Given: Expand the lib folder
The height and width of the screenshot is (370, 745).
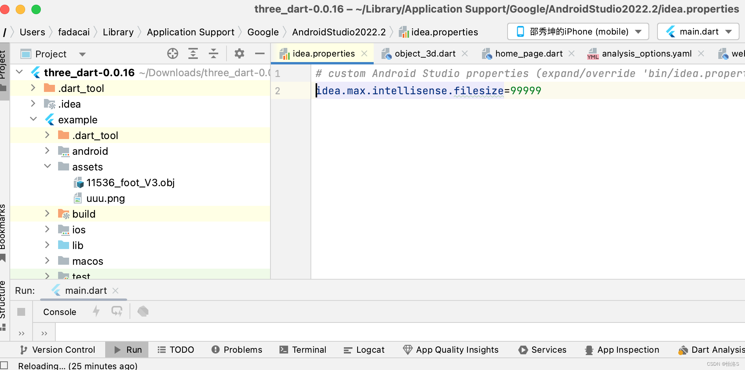Looking at the screenshot, I should 47,245.
